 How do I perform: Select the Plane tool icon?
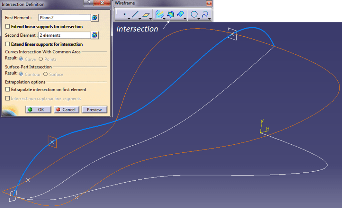[x=146, y=15]
